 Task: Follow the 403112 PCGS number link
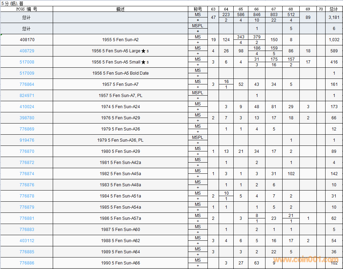point(27,241)
